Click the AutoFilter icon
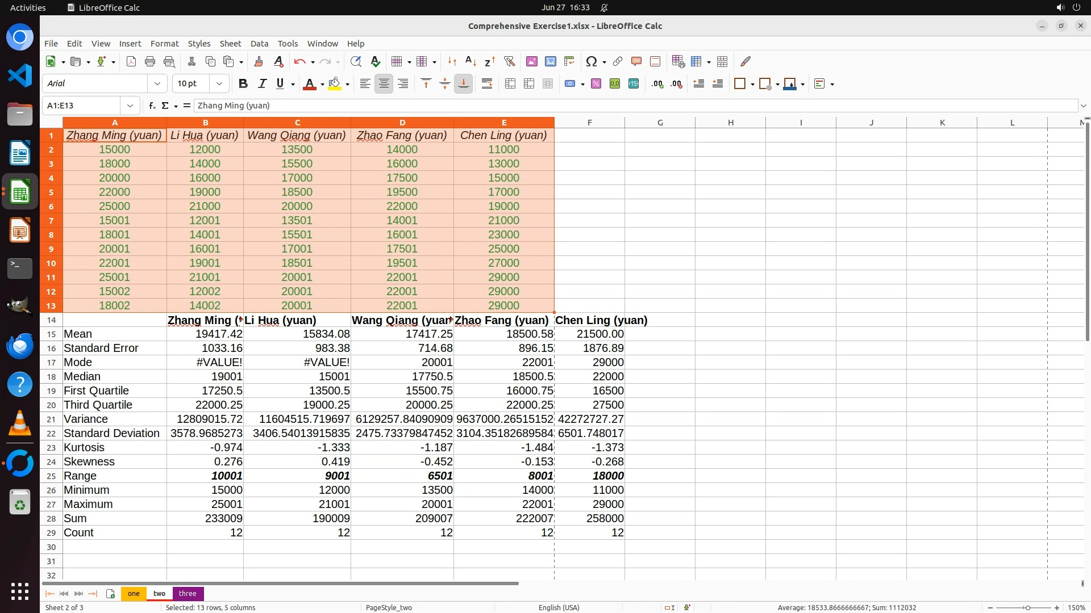The height and width of the screenshot is (613, 1091). click(509, 61)
